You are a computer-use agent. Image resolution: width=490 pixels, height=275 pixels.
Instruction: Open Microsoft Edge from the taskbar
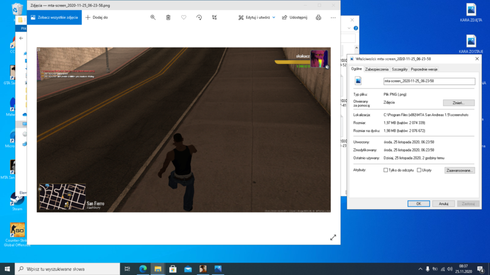pyautogui.click(x=143, y=269)
